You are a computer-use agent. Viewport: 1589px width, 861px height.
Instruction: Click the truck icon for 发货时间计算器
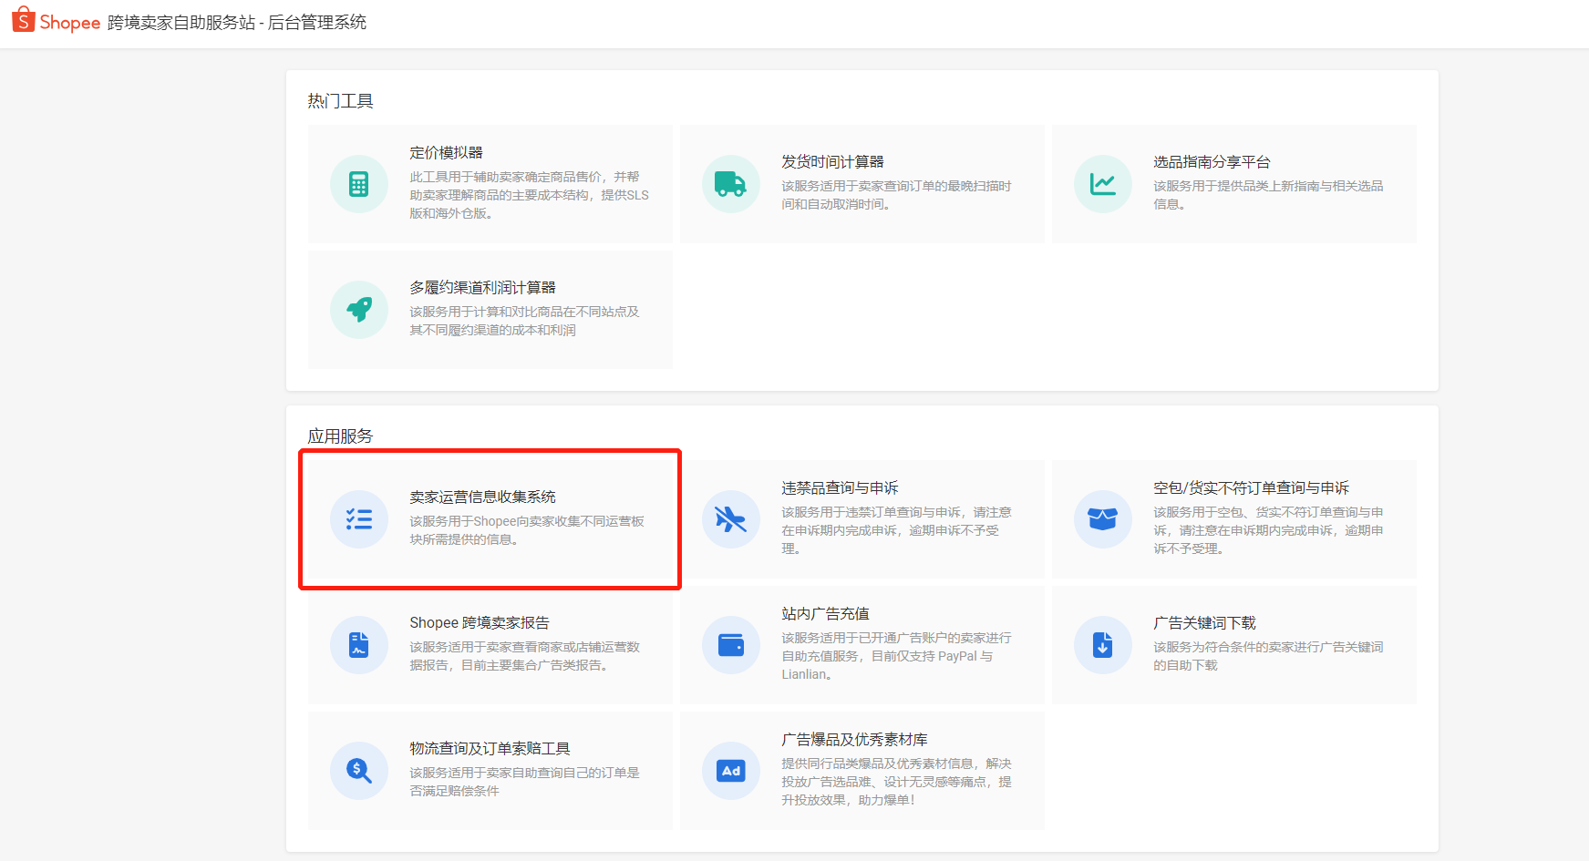click(x=731, y=184)
